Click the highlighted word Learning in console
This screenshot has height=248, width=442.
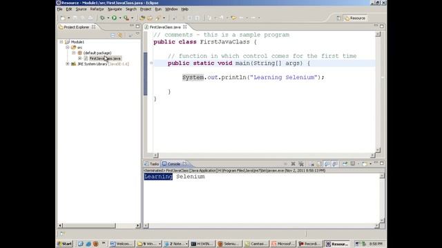click(x=158, y=176)
